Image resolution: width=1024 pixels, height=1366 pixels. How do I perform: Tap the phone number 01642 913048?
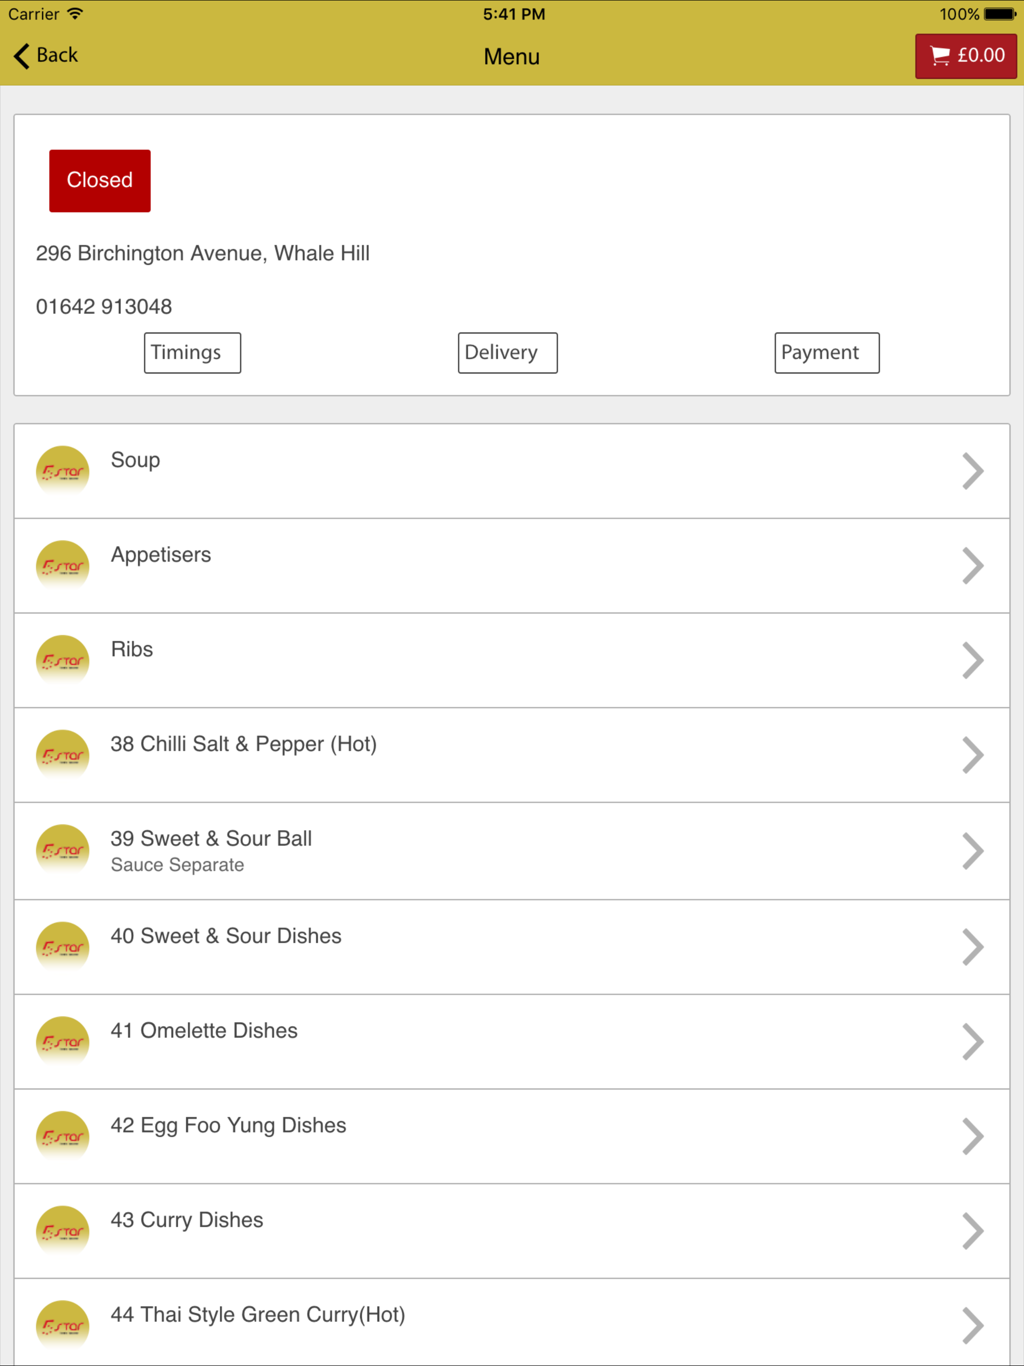[104, 307]
